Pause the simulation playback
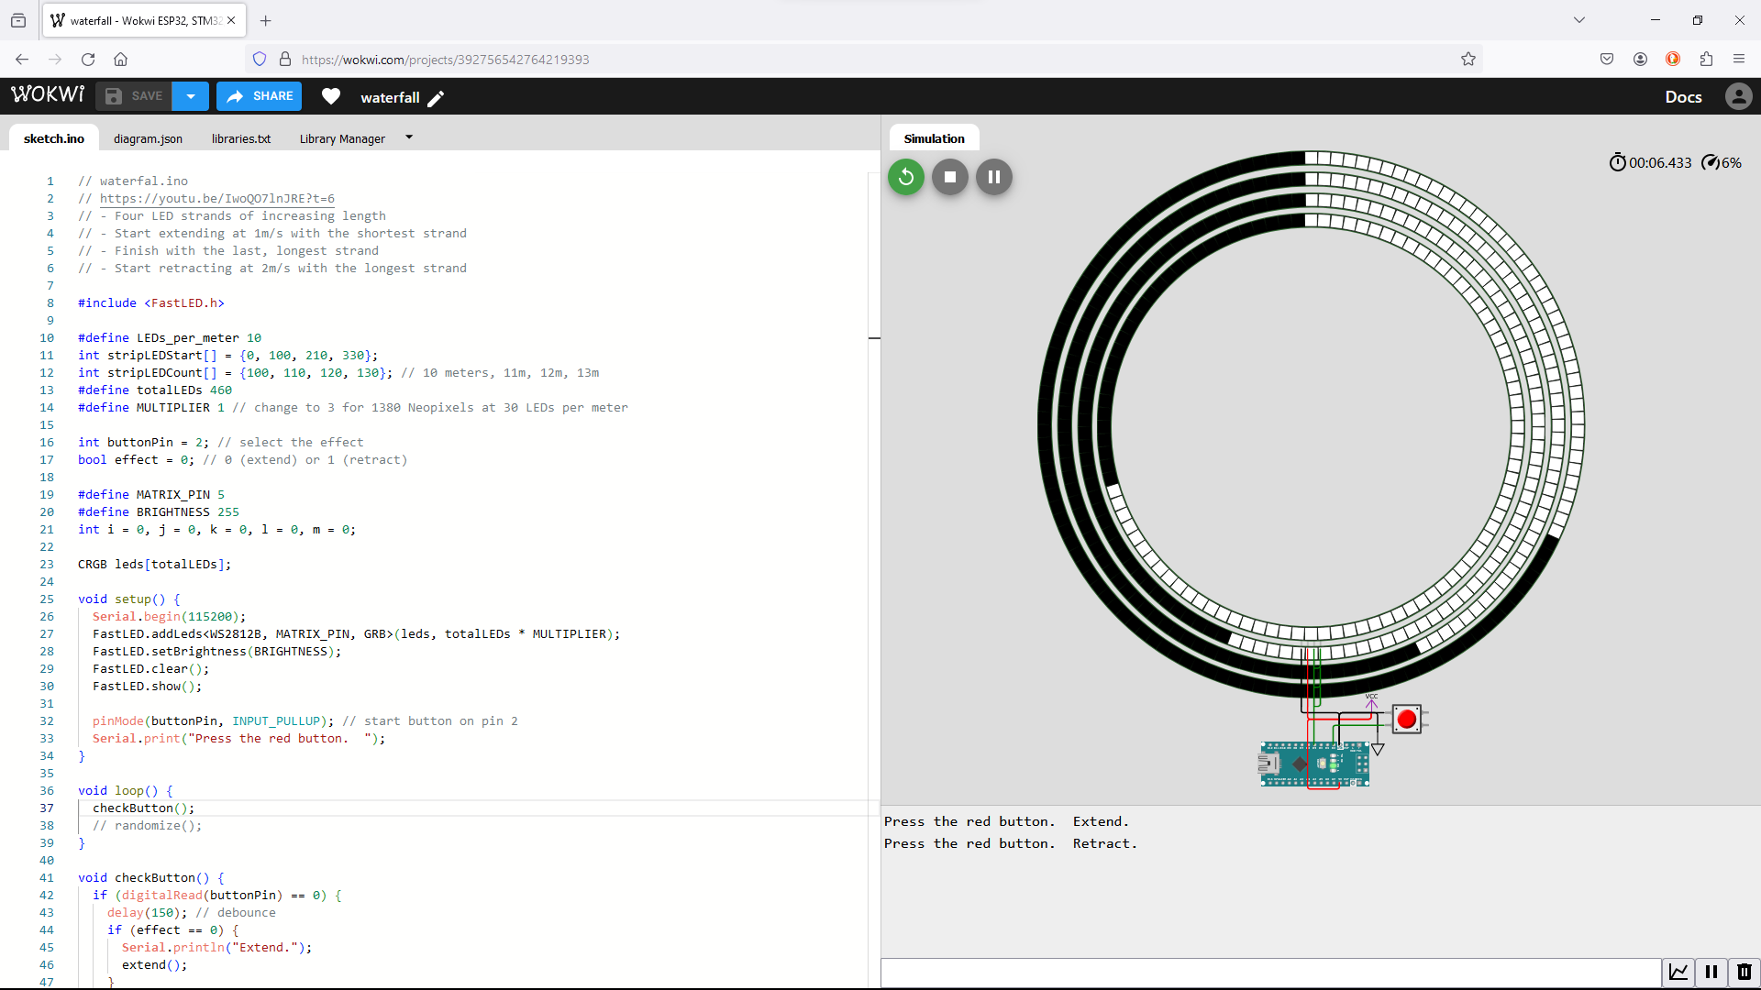Screen dimensions: 1761x990 993,177
